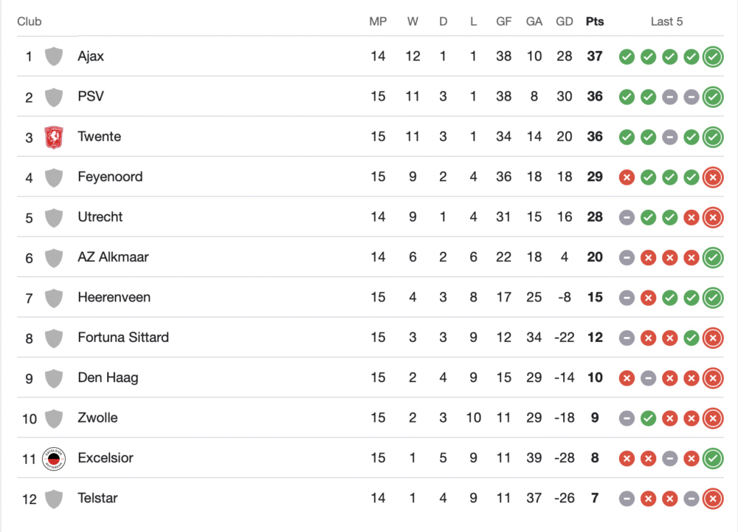Click Feyenoord's most recent match loss icon

(x=713, y=177)
